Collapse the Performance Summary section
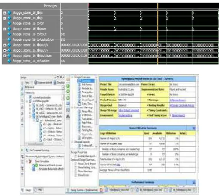 point(194,182)
